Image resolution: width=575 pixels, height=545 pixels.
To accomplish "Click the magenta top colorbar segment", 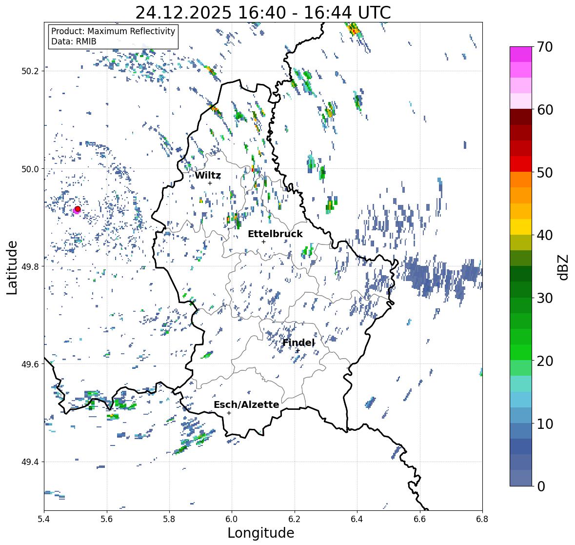I will point(521,54).
